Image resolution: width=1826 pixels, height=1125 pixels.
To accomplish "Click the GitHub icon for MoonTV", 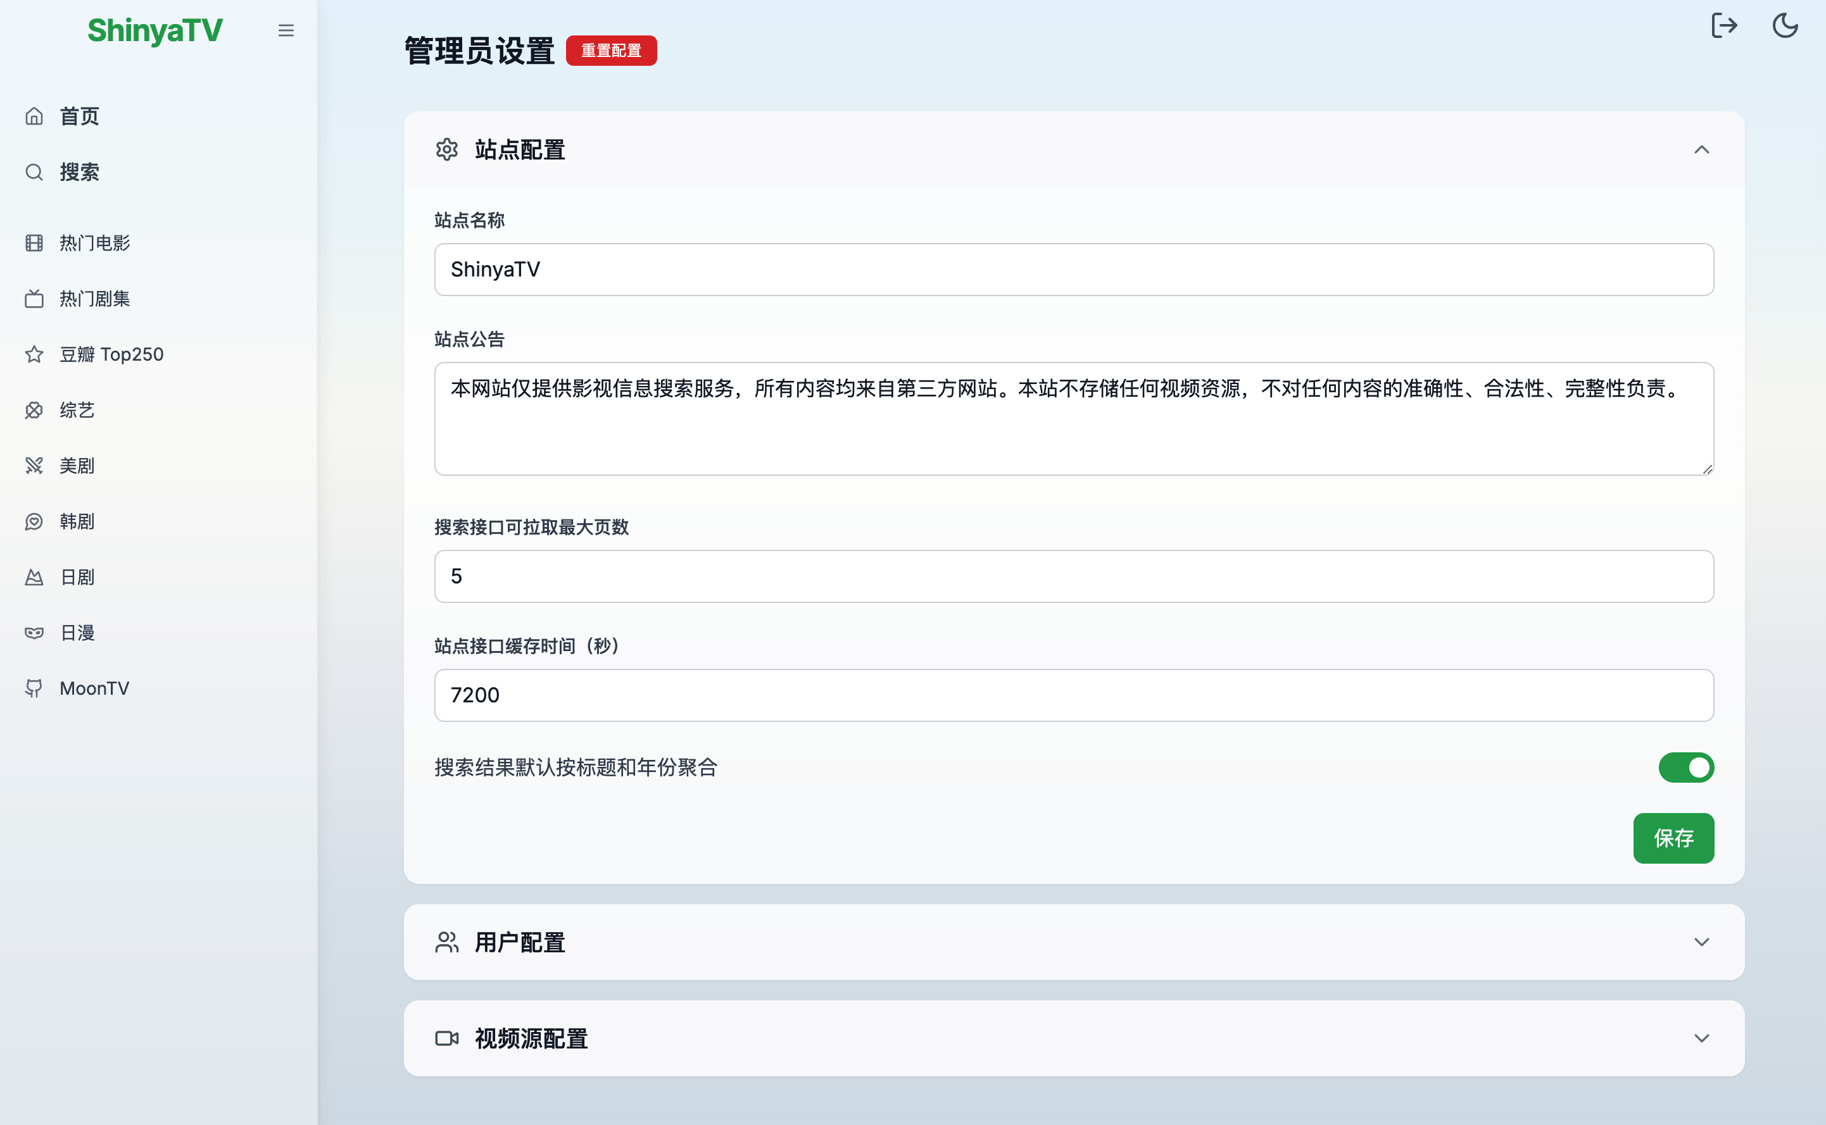I will 34,688.
